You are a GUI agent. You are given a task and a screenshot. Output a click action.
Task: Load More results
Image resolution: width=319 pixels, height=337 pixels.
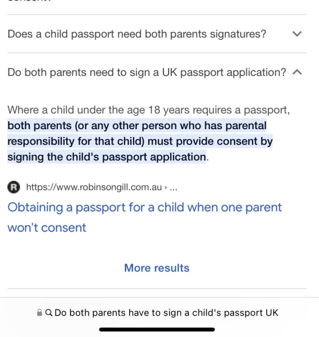[157, 268]
